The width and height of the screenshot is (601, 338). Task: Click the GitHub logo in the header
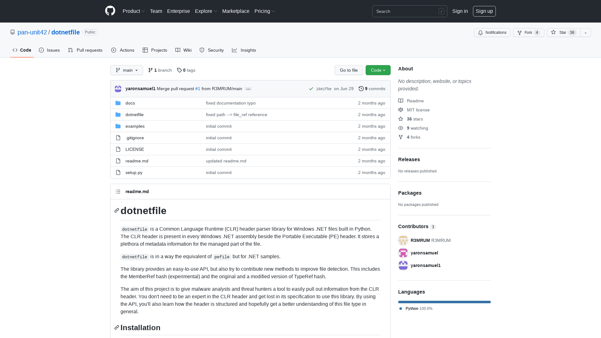click(x=110, y=11)
